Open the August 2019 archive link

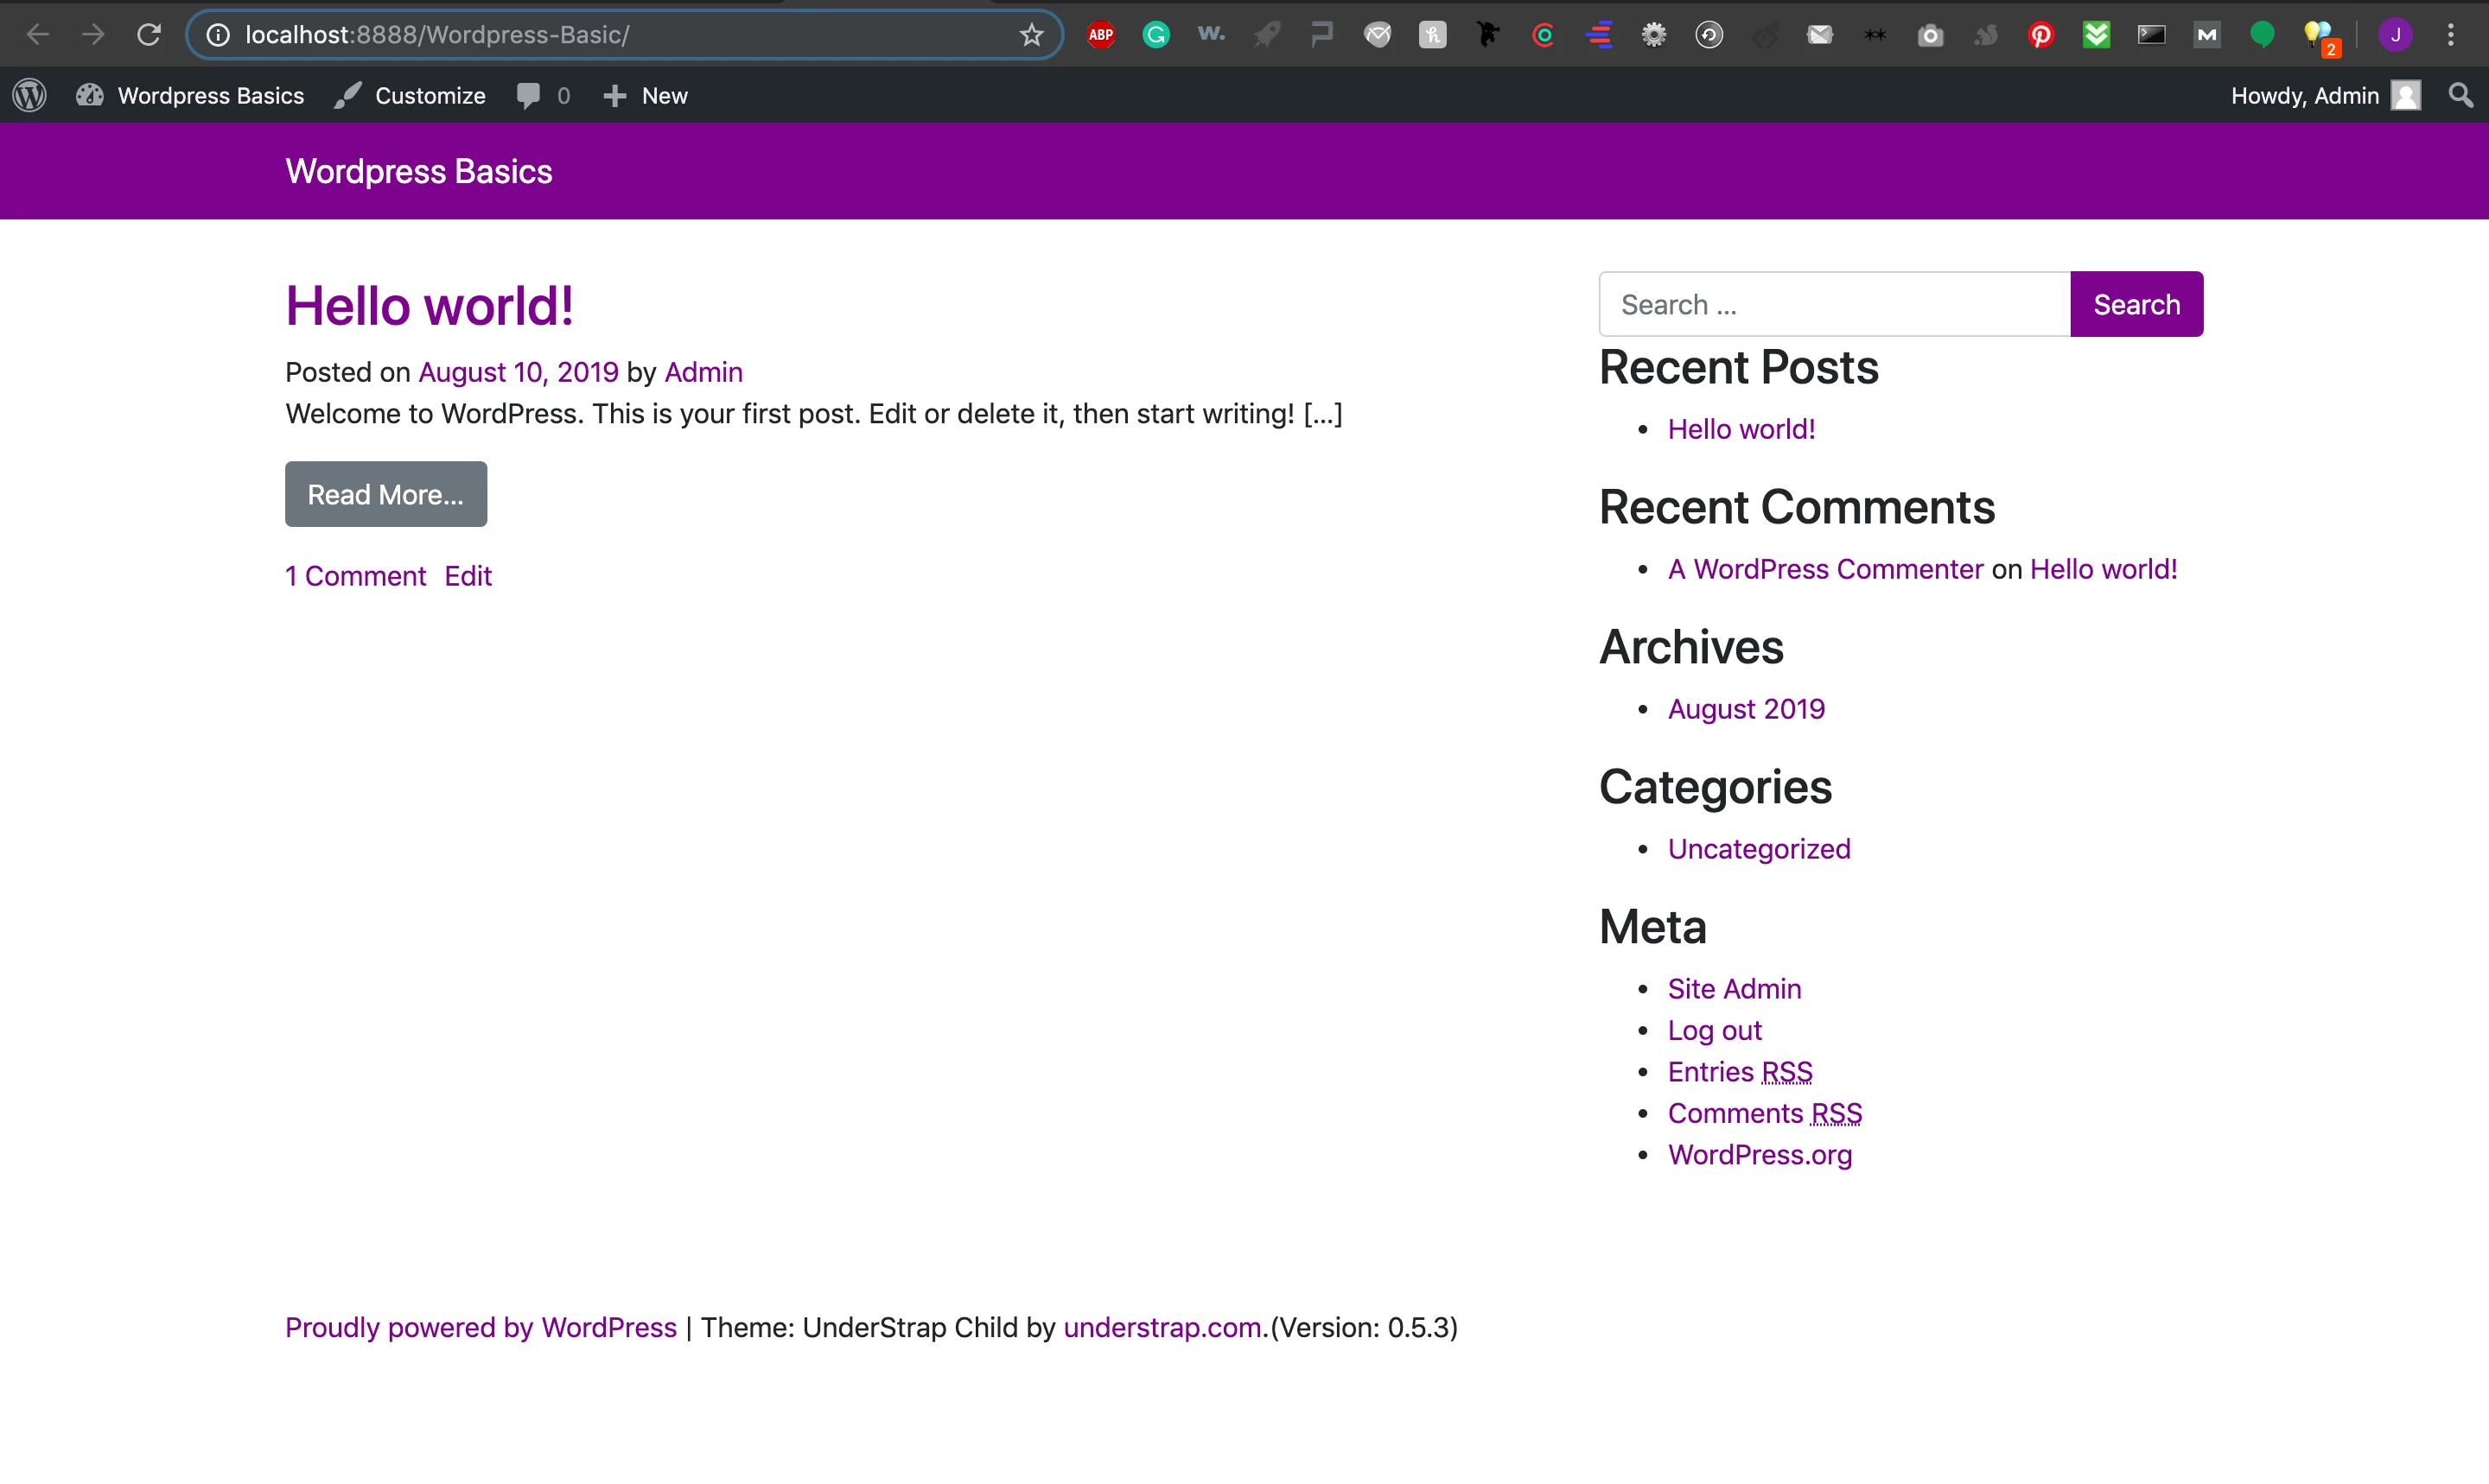tap(1746, 709)
